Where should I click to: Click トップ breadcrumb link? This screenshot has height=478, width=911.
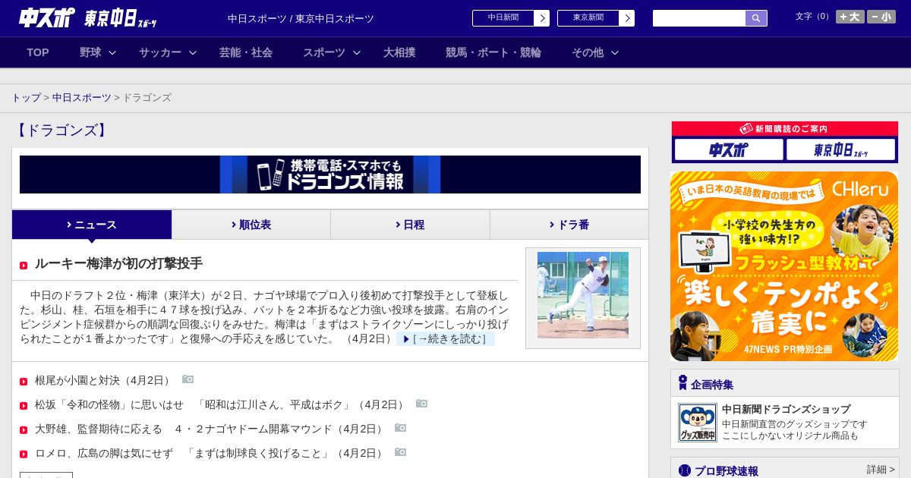pyautogui.click(x=27, y=98)
